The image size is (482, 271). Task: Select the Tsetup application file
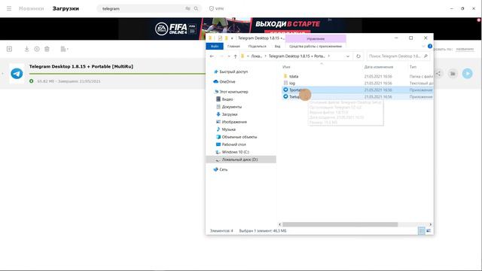(358, 96)
